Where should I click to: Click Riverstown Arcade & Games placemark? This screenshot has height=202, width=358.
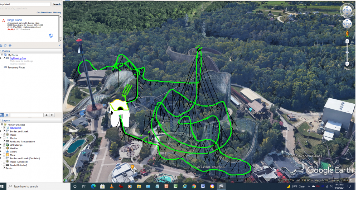click(x=282, y=152)
